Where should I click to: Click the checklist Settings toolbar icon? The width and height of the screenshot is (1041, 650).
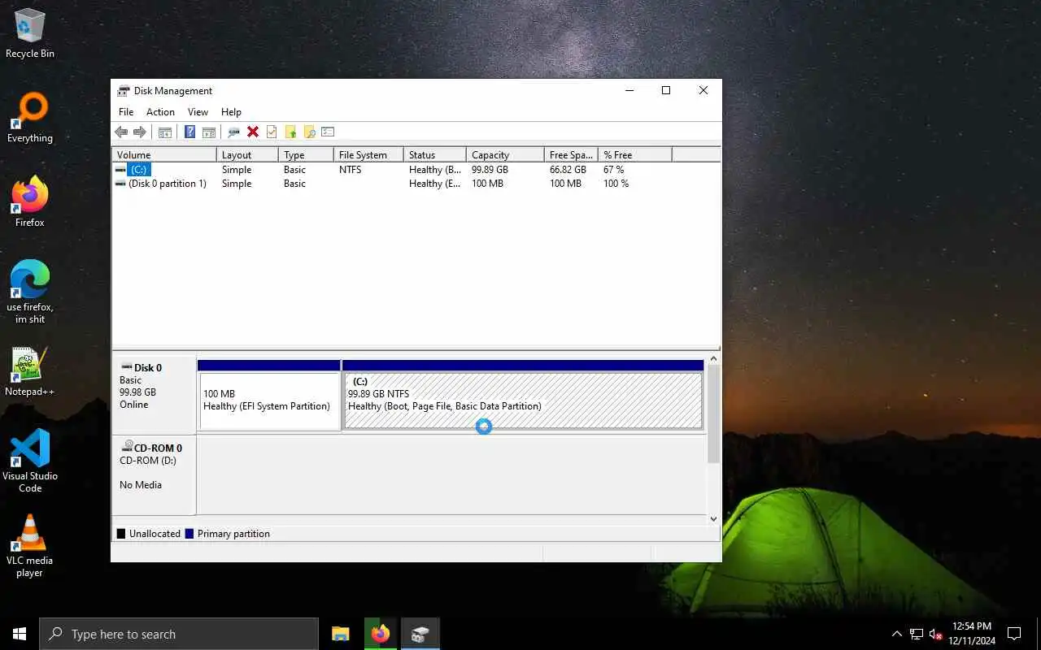coord(328,132)
